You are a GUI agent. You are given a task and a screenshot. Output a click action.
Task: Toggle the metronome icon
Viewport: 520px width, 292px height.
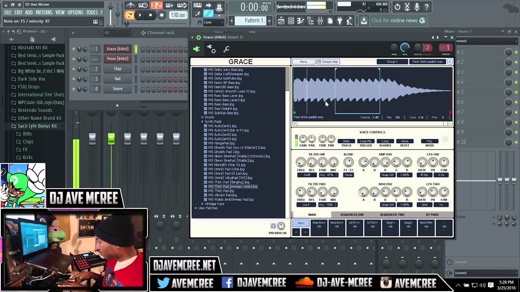click(x=130, y=5)
